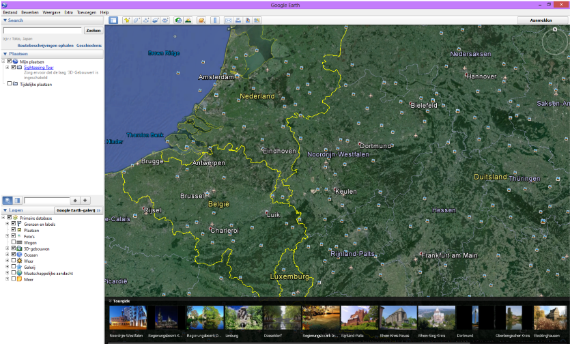
Task: Expand the Maatschappelijke aandacht node
Action: click(8, 273)
